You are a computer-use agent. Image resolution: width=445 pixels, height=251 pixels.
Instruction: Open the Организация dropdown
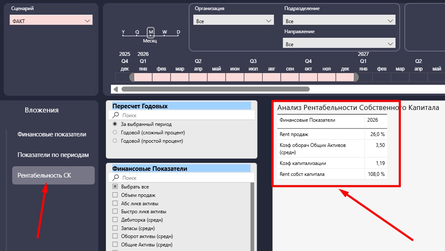[234, 20]
